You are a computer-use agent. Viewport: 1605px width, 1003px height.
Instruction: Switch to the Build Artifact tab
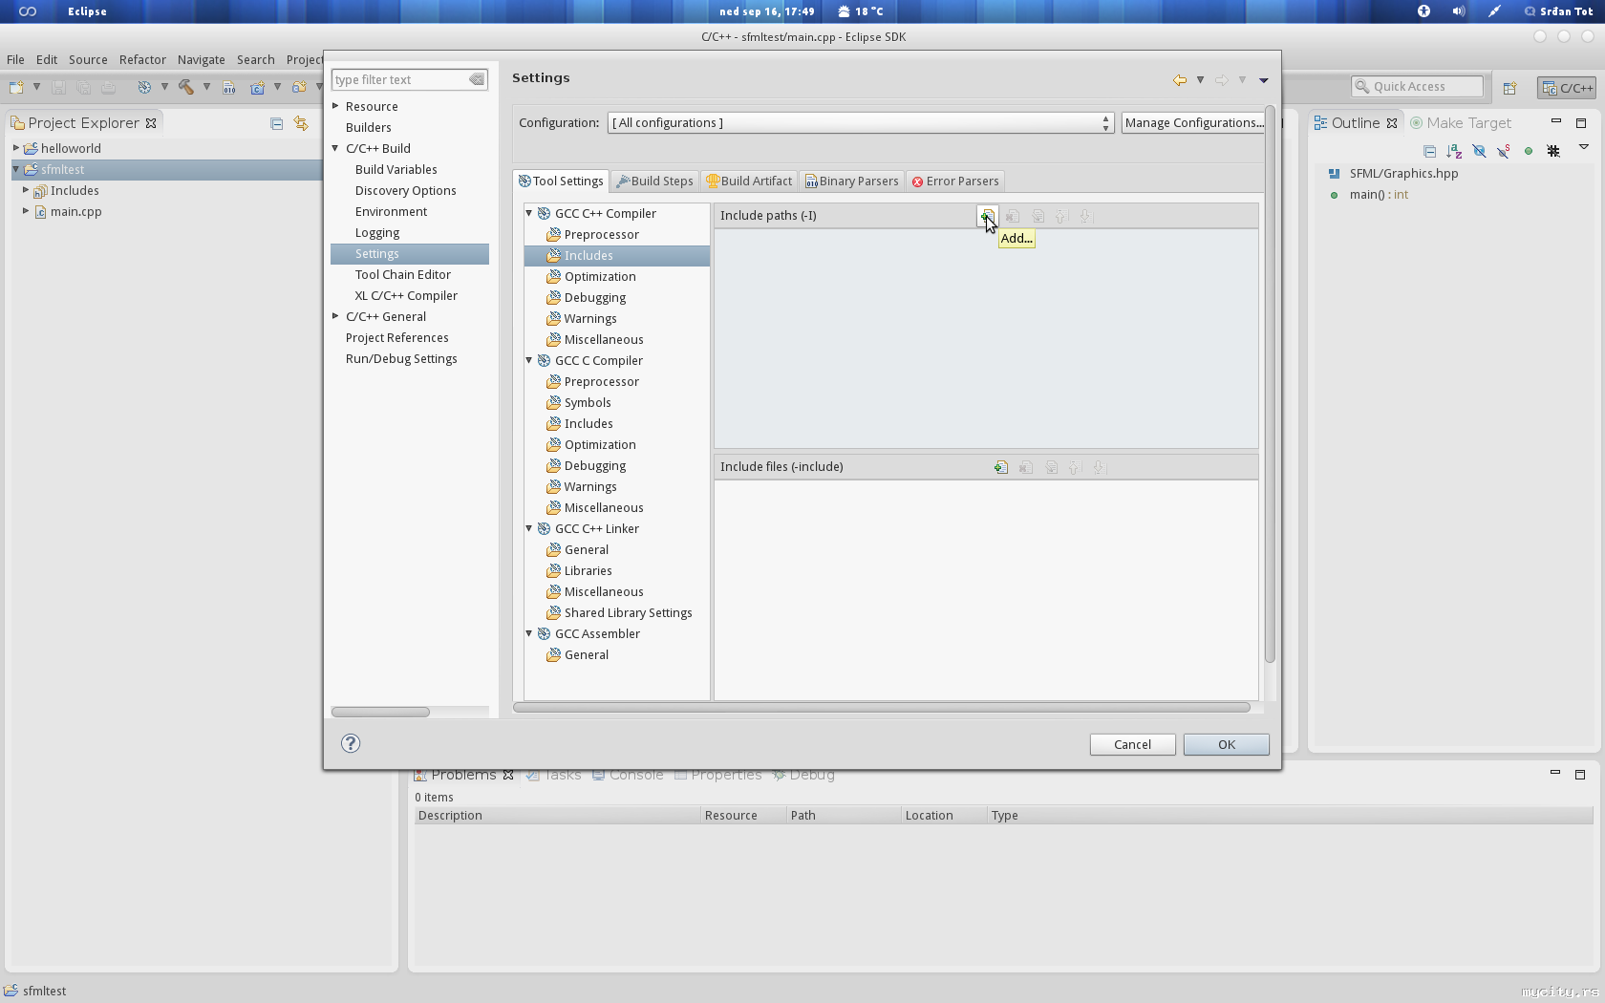[749, 181]
